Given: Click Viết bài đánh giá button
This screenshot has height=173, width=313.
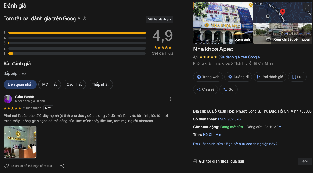Looking at the screenshot, I should [x=159, y=20].
